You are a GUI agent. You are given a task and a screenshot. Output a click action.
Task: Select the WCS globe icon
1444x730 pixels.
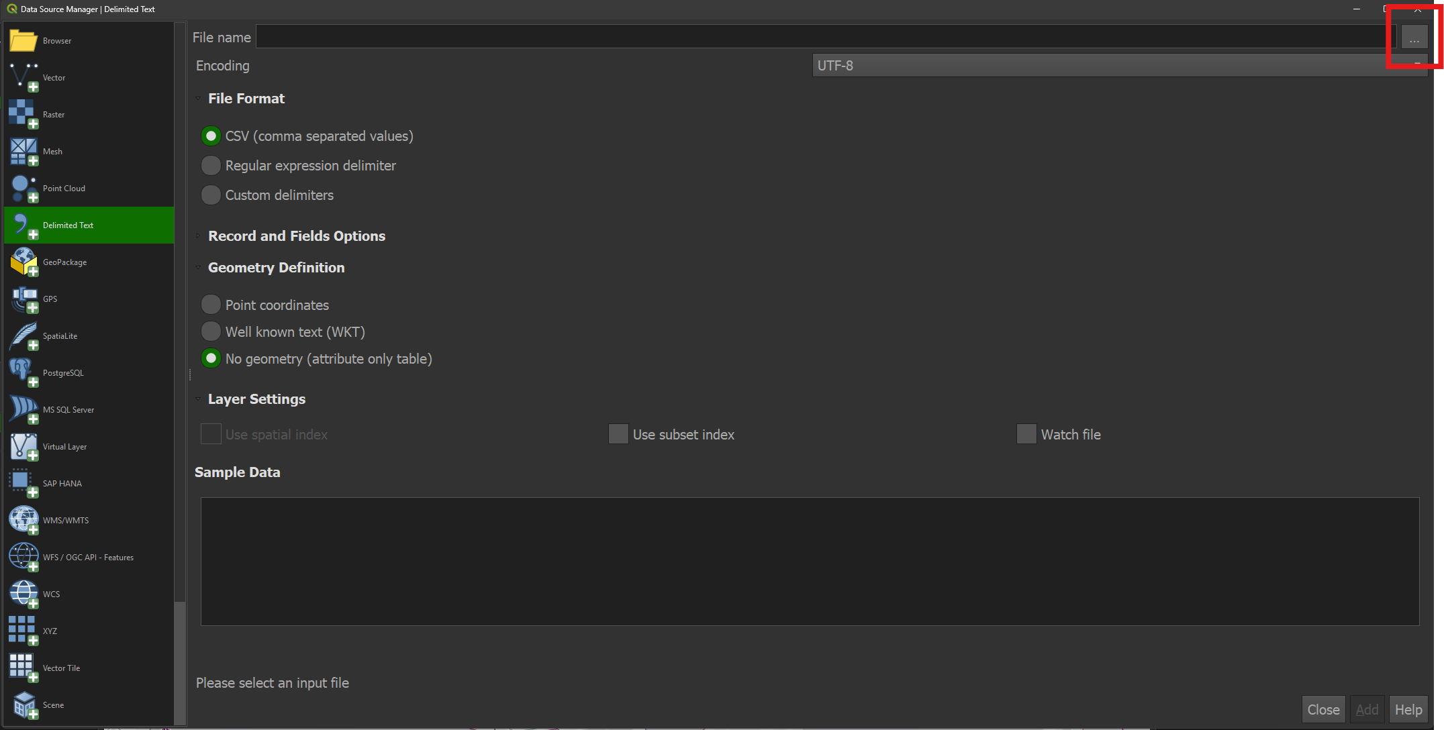23,594
